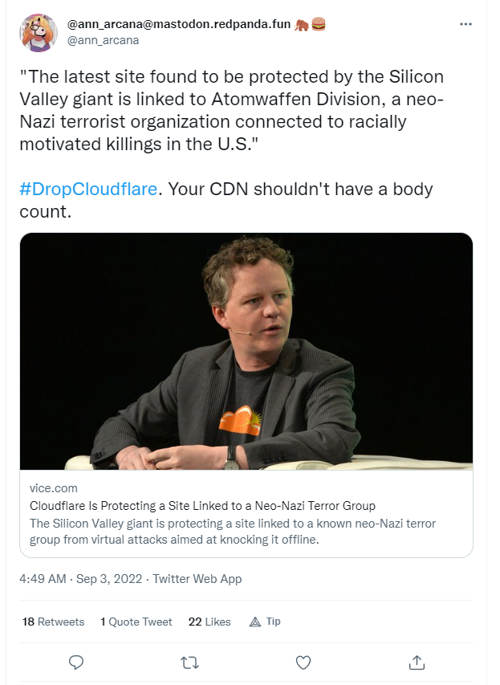Open the 4:49 AM Sep 3, 2022 timestamp
The height and width of the screenshot is (685, 500).
click(81, 579)
